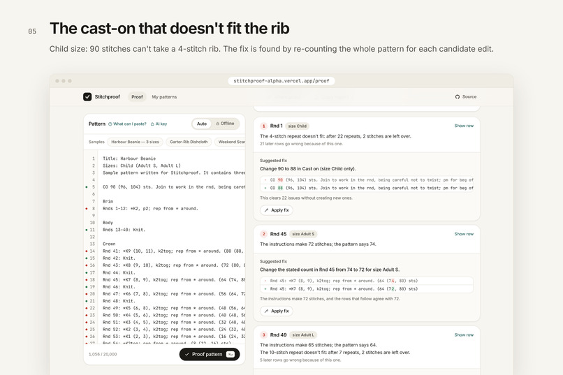Click 'This clears 22 issues' note

(306, 198)
